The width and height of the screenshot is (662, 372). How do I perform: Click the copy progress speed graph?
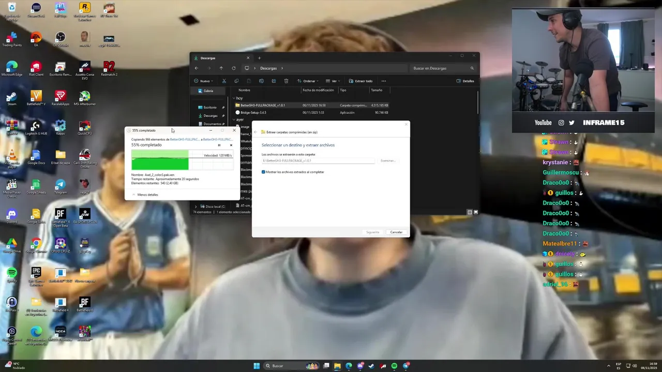[x=182, y=160]
